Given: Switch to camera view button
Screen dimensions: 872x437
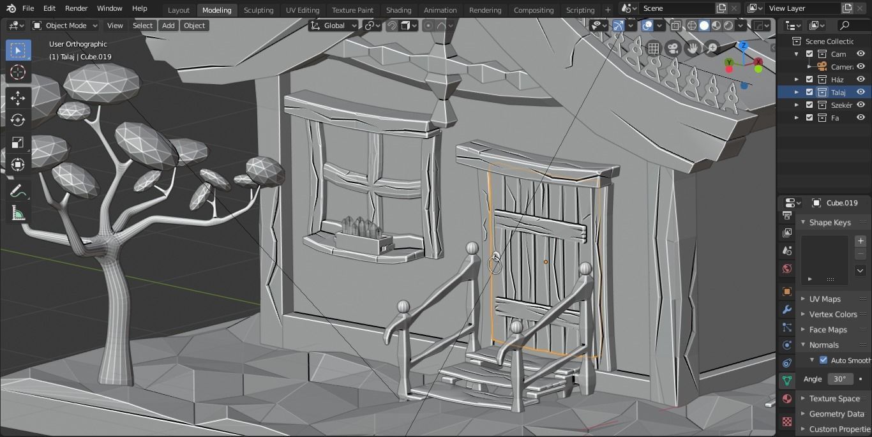Looking at the screenshot, I should coord(673,48).
